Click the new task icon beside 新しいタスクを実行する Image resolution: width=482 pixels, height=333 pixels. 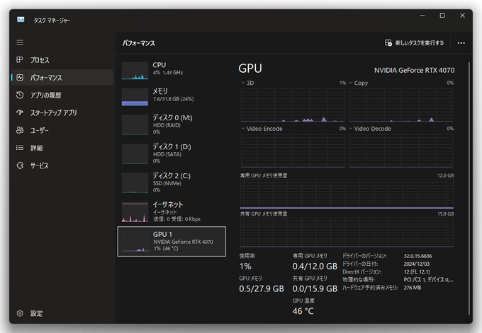click(x=388, y=42)
